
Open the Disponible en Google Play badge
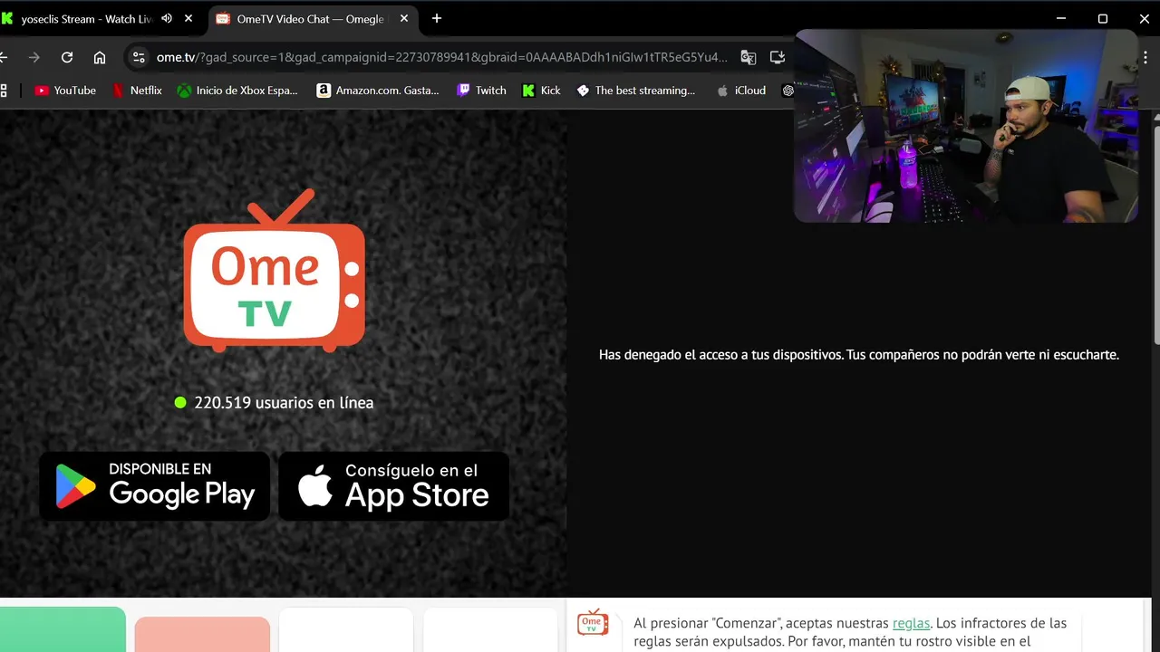pos(155,486)
